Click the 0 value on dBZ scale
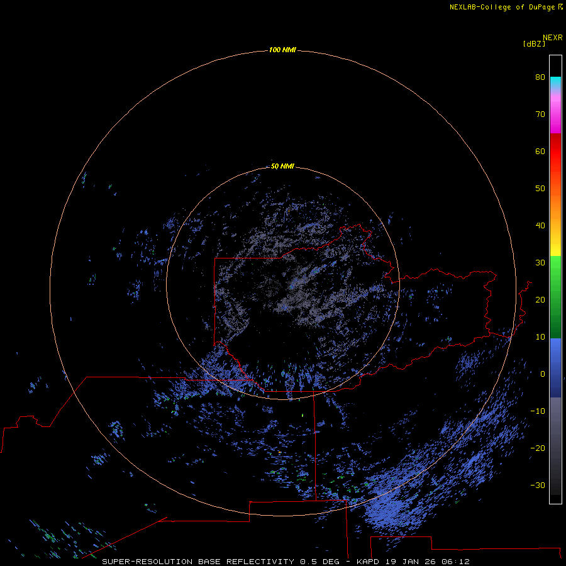The width and height of the screenshot is (566, 566). coord(543,374)
